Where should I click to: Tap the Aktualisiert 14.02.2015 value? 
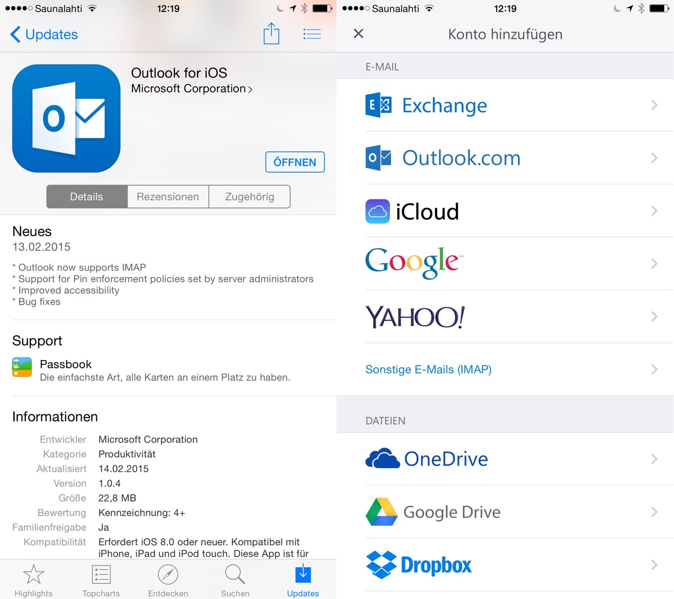(124, 469)
